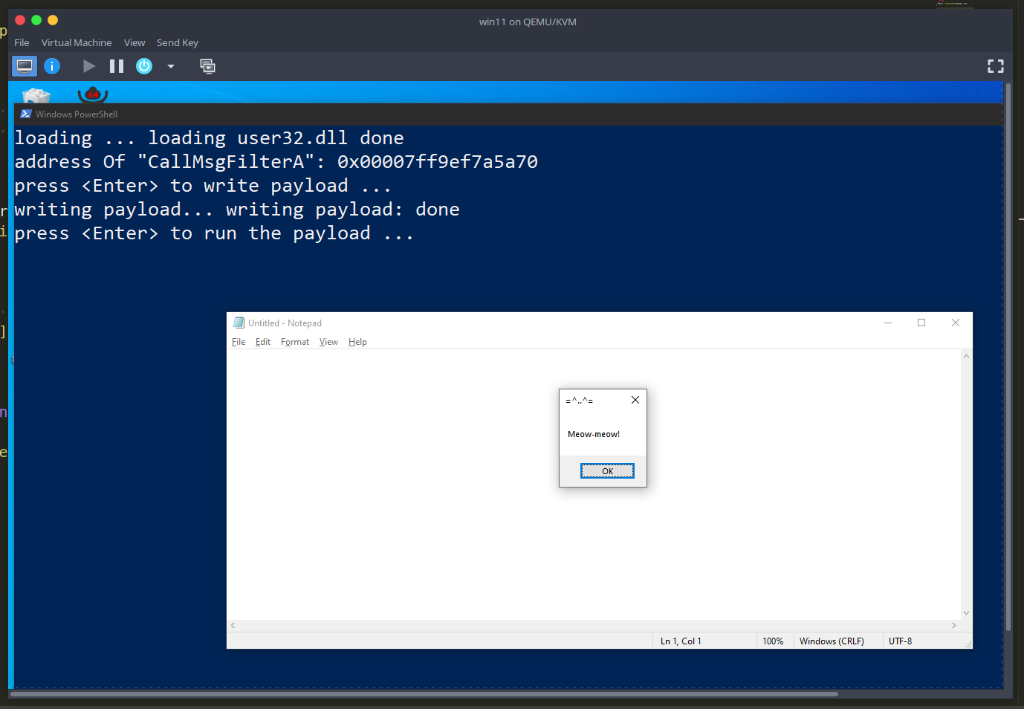Click Notepad's vertical scrollbar down arrow
Image resolution: width=1024 pixels, height=709 pixels.
tap(966, 613)
